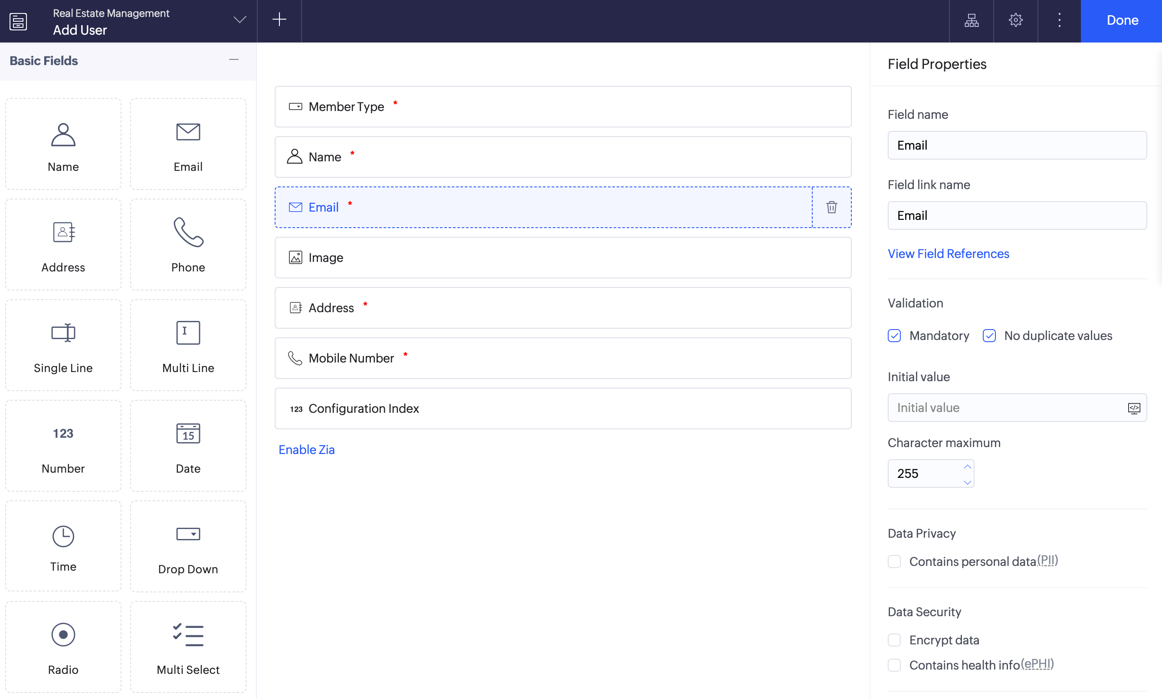
Task: Click inside the Field name input
Action: 1017,146
